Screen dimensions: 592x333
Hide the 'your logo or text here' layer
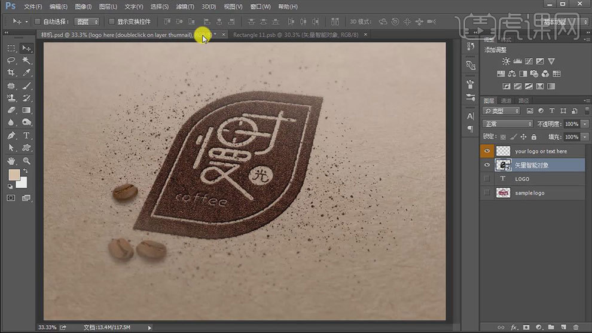click(487, 151)
